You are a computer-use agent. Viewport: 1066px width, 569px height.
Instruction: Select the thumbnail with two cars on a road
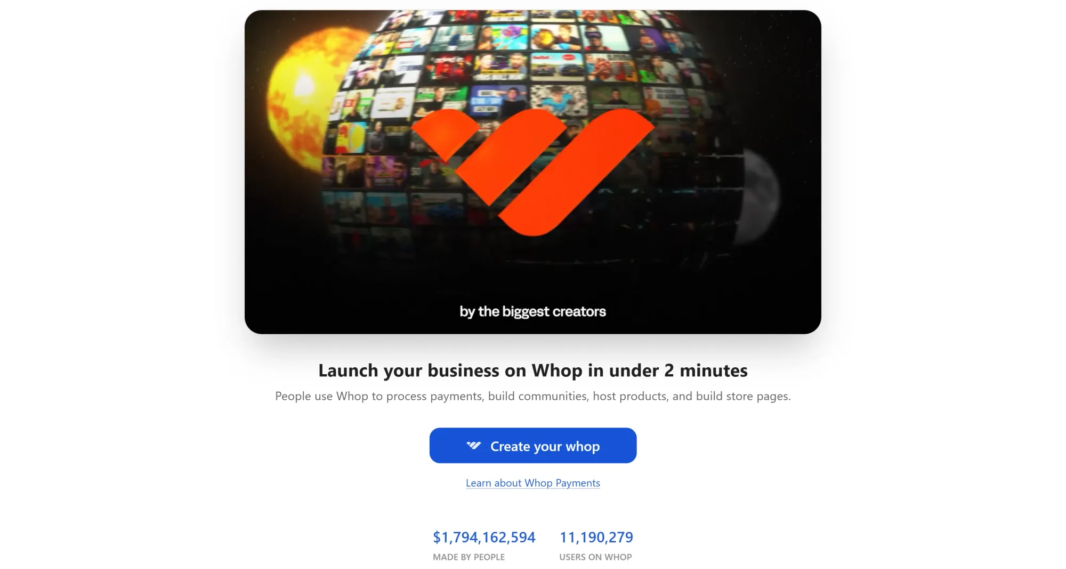pos(557,65)
